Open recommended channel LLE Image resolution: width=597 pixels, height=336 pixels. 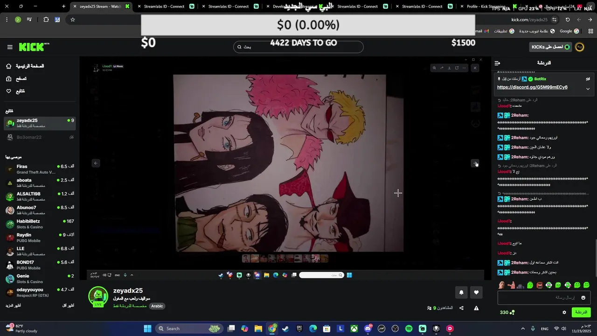tap(40, 252)
